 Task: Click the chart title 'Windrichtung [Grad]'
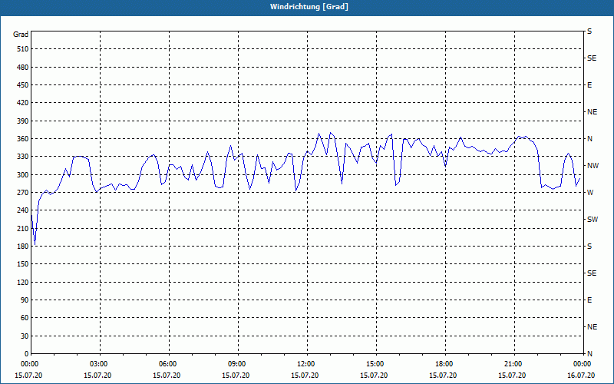point(309,7)
